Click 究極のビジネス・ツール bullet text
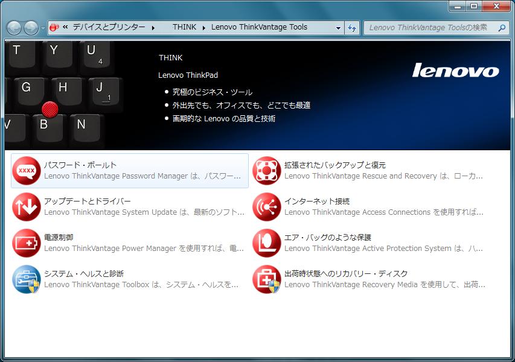Image resolution: width=515 pixels, height=362 pixels. click(x=213, y=92)
